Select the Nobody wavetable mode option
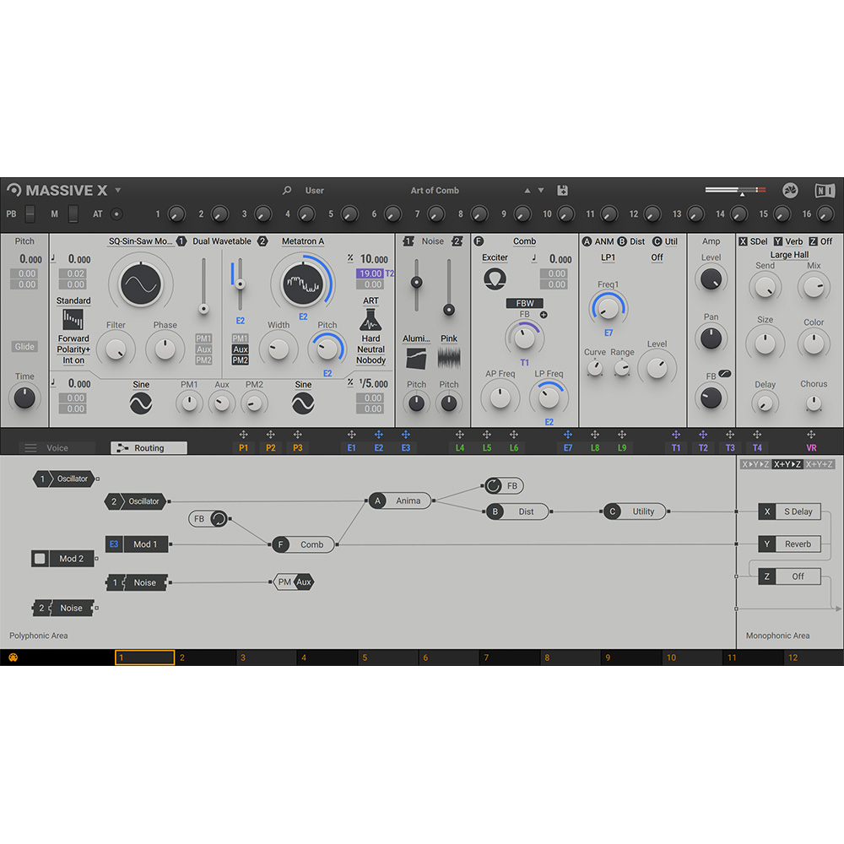This screenshot has width=844, height=844. pyautogui.click(x=371, y=360)
